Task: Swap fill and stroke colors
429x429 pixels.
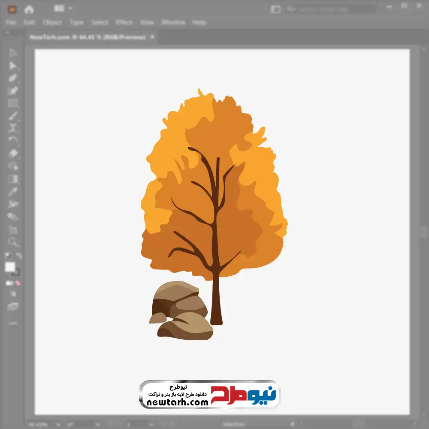Action: click(19, 256)
